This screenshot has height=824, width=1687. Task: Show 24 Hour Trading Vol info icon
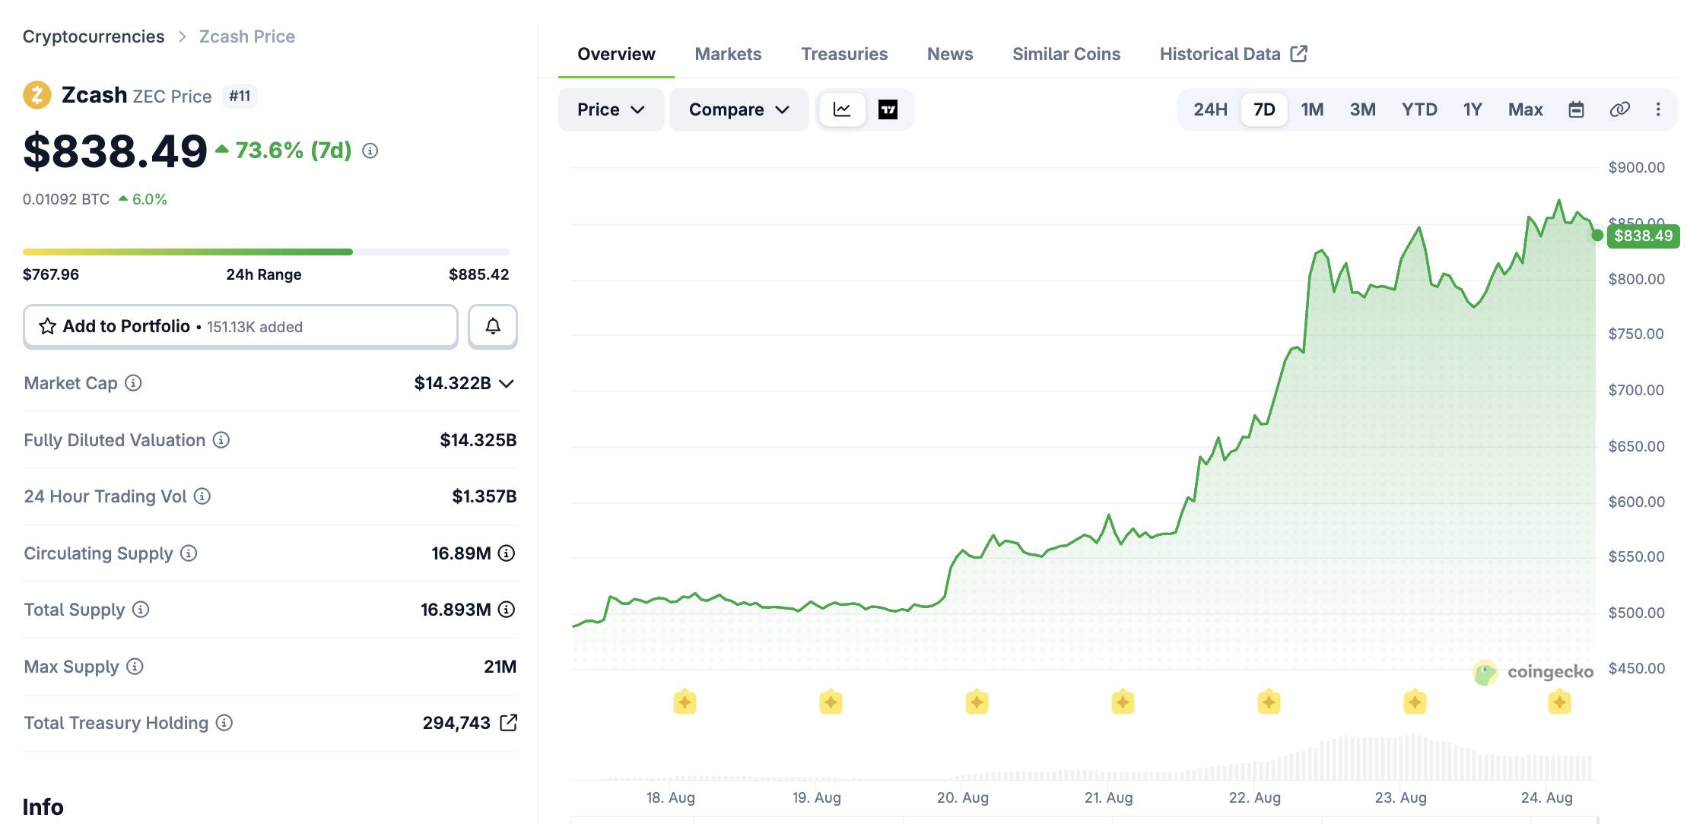point(202,496)
